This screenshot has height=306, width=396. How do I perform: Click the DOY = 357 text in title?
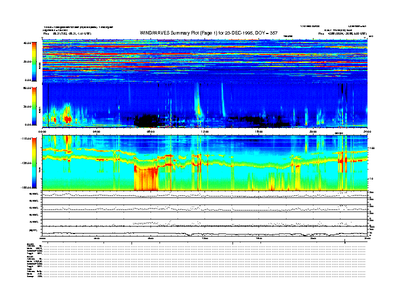[x=266, y=33]
